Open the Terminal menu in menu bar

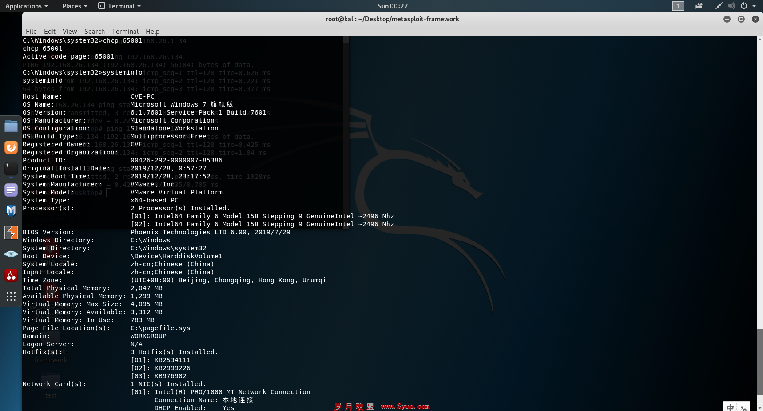pos(125,31)
